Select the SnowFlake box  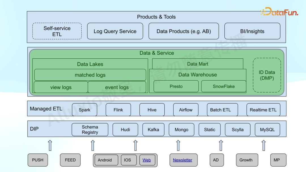click(x=224, y=86)
